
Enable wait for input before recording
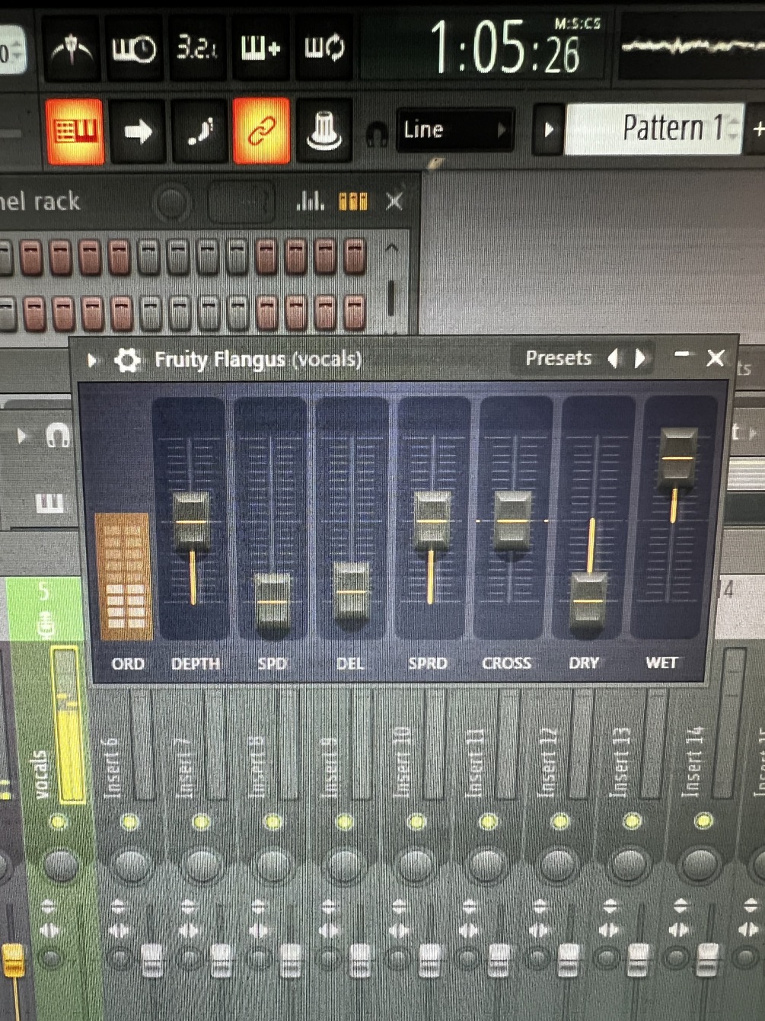pos(134,50)
